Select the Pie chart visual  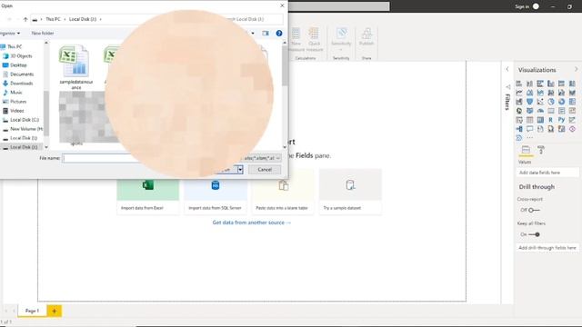click(551, 102)
